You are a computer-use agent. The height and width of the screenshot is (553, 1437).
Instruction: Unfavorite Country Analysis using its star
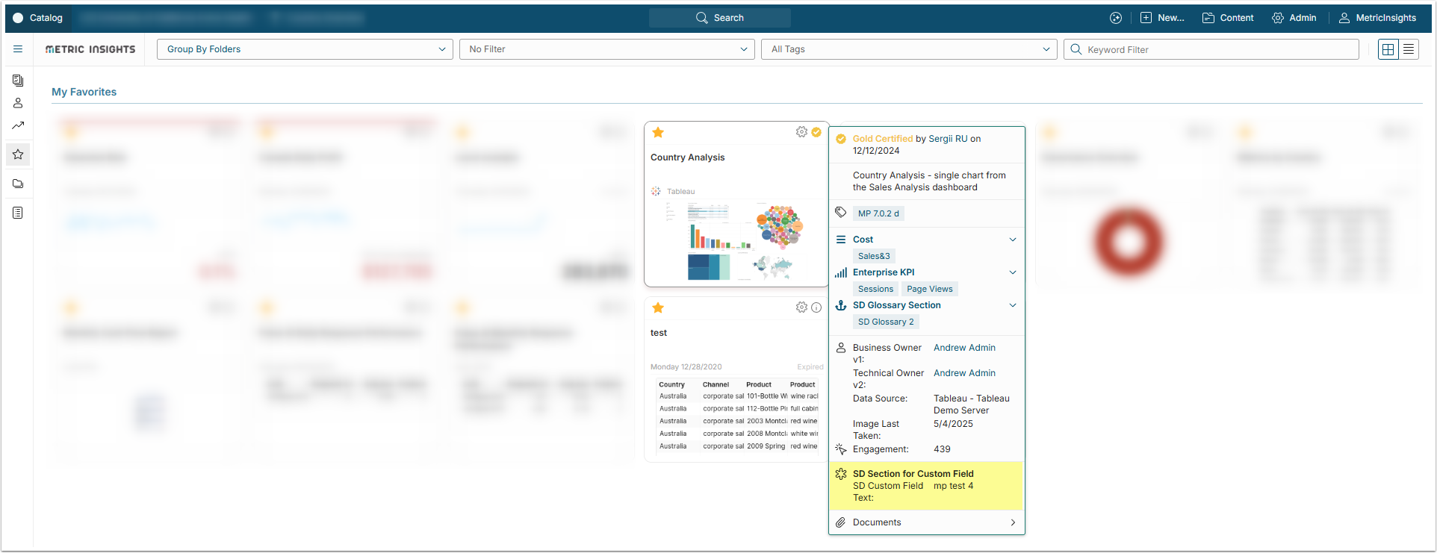[658, 133]
